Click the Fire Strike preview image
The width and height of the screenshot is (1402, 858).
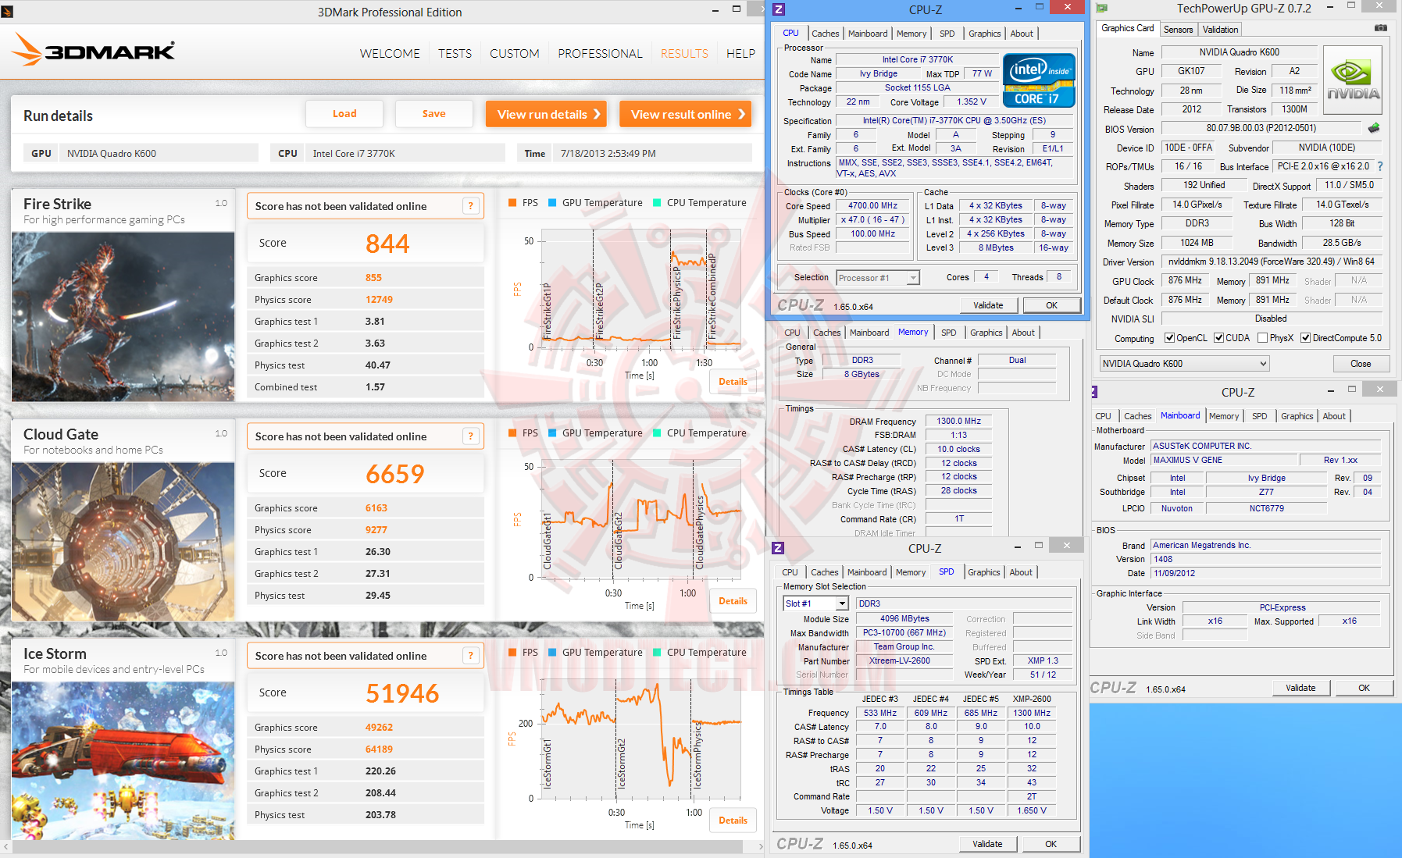click(123, 317)
